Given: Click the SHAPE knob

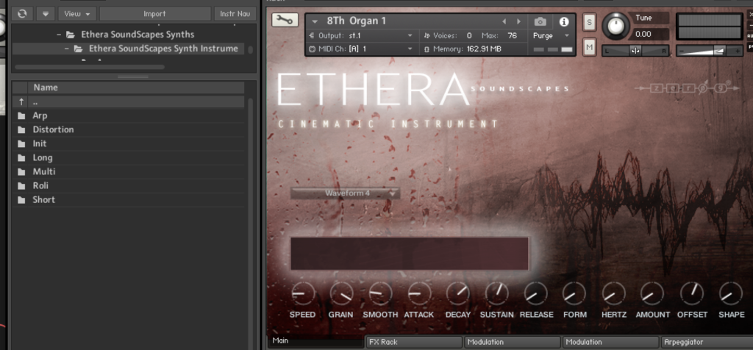Looking at the screenshot, I should (731, 294).
